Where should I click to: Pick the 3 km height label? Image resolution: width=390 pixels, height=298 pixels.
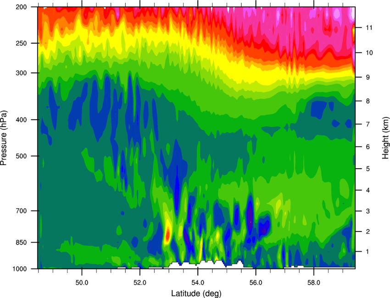pos(368,211)
